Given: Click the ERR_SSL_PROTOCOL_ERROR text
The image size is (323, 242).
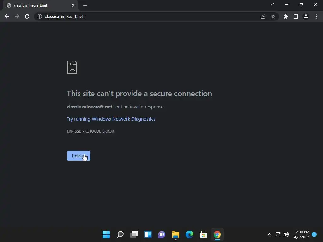Looking at the screenshot, I should pos(91,131).
